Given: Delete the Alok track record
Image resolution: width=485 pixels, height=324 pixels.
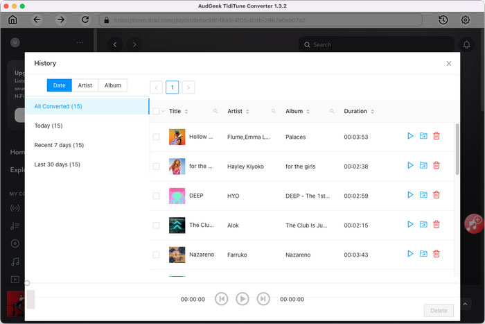Looking at the screenshot, I should (436, 224).
